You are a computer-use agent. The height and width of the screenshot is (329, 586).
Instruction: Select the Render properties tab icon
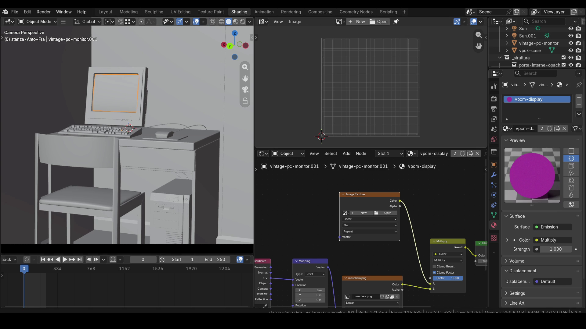(494, 99)
